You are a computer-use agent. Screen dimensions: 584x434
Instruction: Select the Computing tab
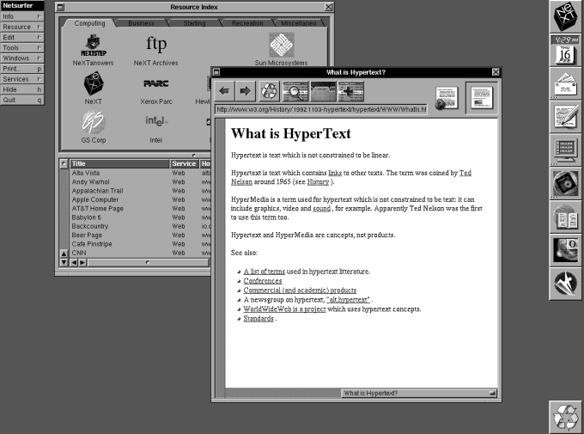(x=89, y=23)
